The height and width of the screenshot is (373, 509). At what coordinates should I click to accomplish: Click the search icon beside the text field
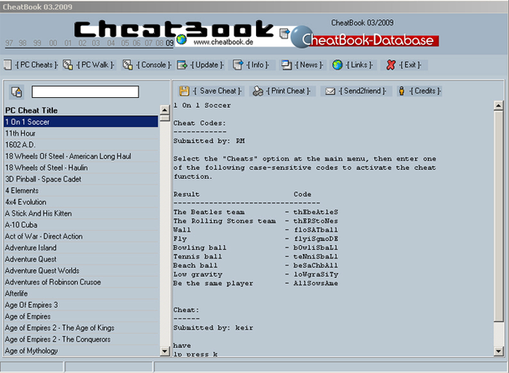16,92
